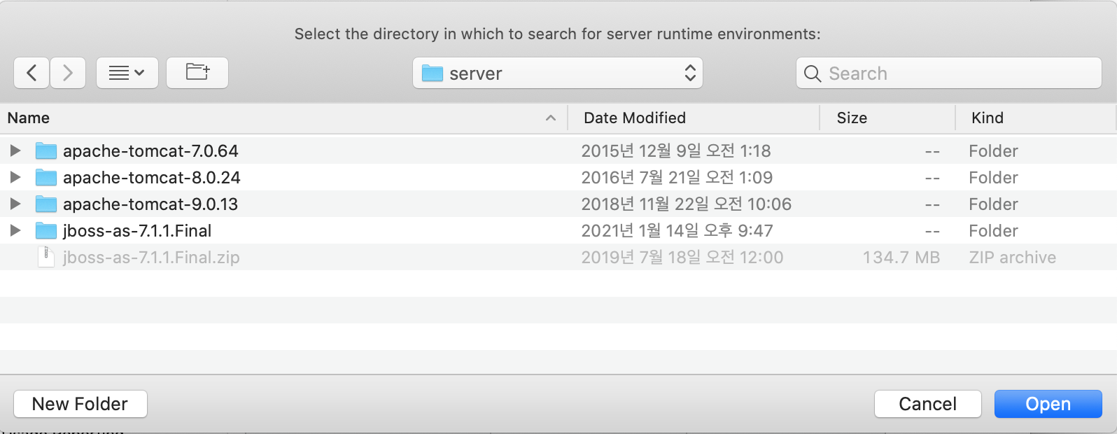1117x434 pixels.
Task: Select the jboss-as-7.1.1.Final folder name
Action: point(137,230)
